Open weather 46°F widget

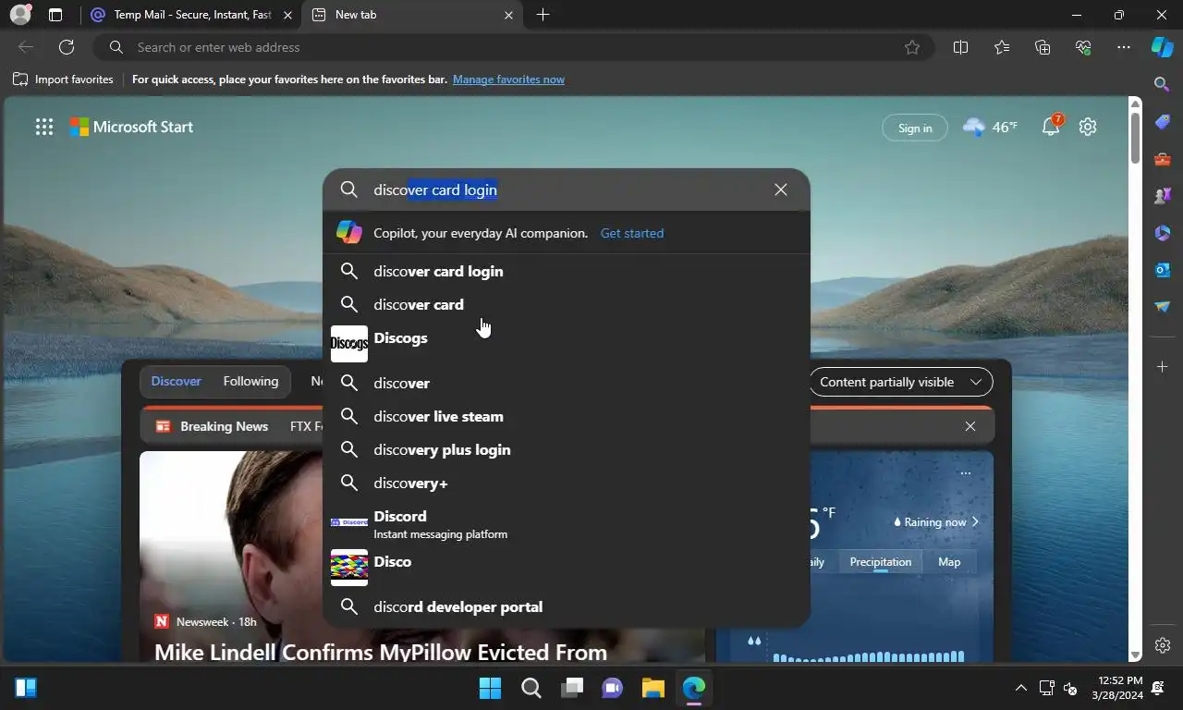point(990,127)
